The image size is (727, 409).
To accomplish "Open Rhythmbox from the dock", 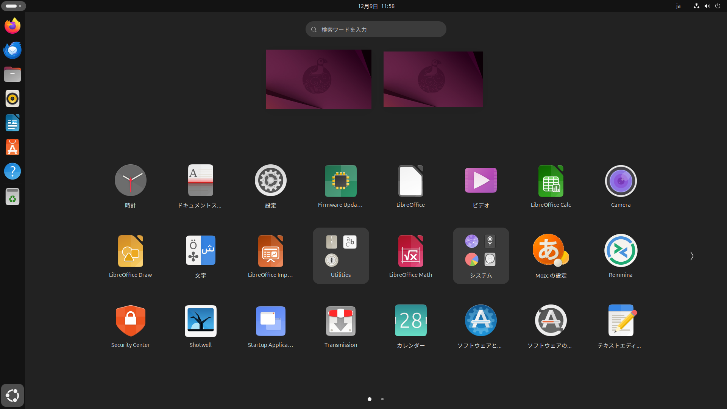I will [12, 98].
